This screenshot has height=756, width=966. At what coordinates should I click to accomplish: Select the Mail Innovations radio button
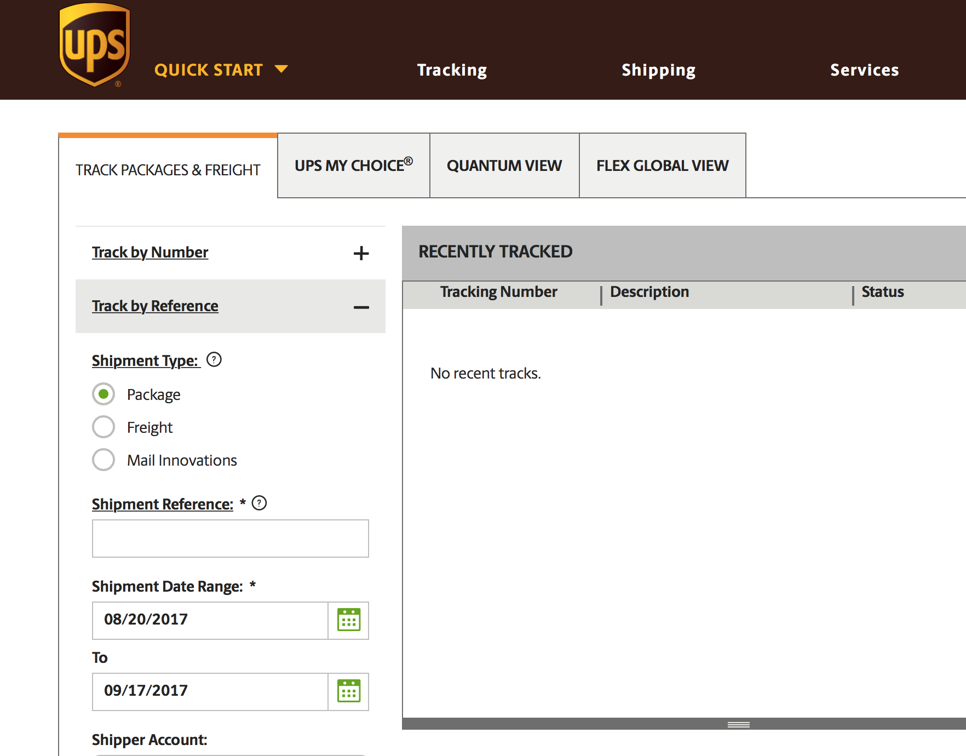tap(104, 460)
